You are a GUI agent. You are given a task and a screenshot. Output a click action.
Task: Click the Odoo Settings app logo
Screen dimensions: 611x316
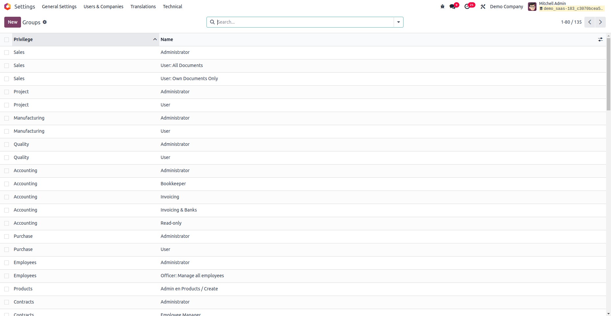[x=8, y=7]
